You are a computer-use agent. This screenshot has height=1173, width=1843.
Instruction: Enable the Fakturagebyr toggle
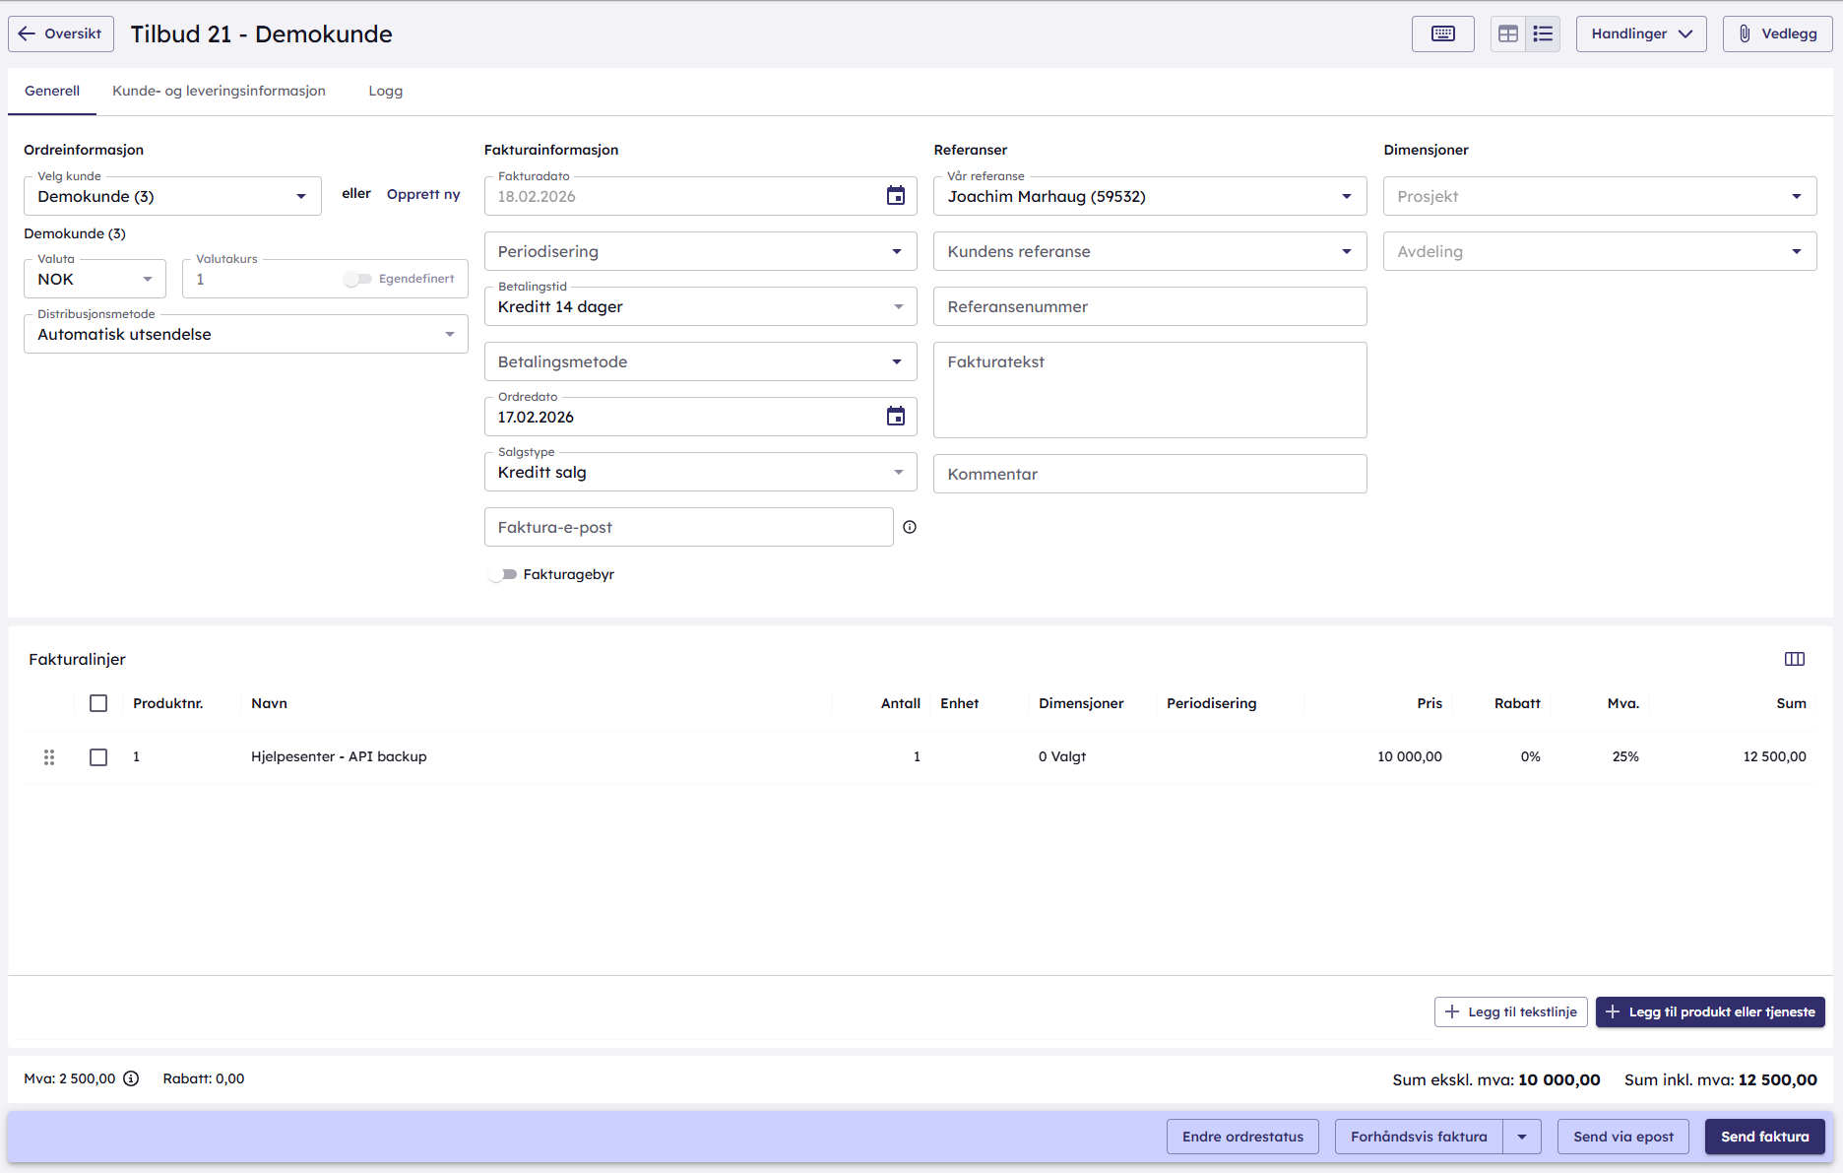pyautogui.click(x=502, y=574)
